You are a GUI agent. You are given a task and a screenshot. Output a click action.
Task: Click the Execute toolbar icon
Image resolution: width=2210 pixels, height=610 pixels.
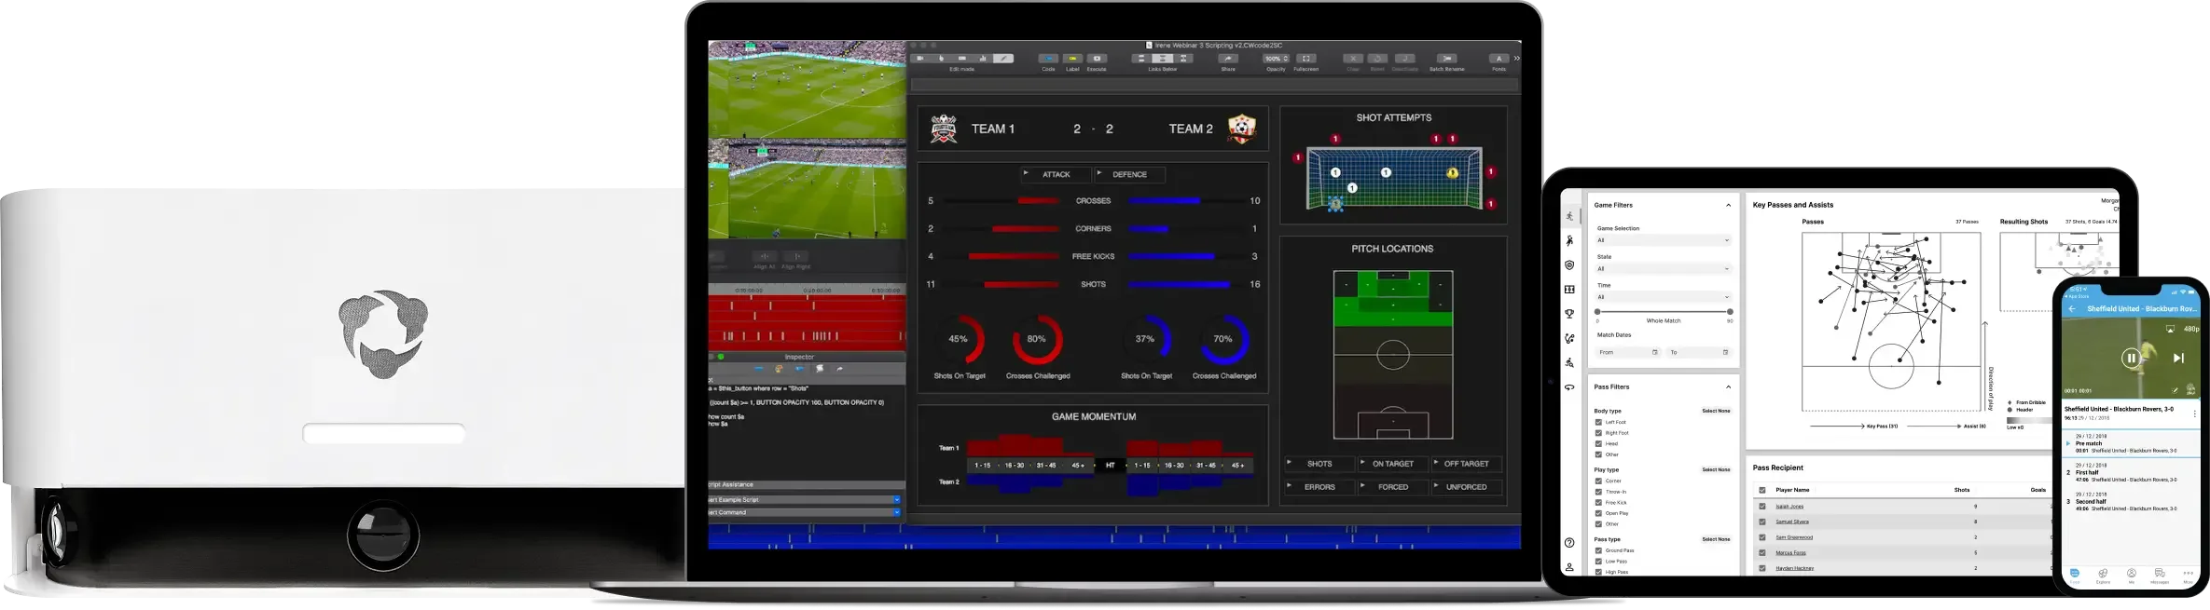point(1097,59)
